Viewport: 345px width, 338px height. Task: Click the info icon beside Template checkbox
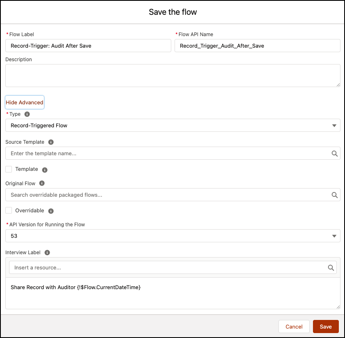[45, 170]
